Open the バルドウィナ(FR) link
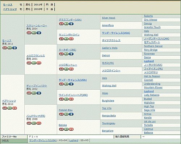181x144 pixels. pos(36,116)
